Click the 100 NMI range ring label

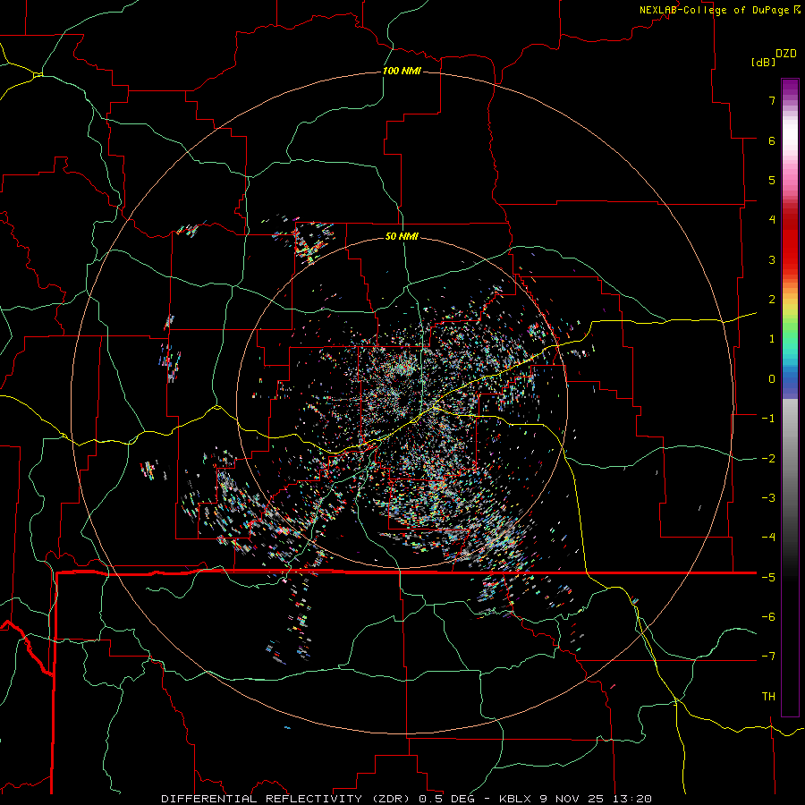(x=402, y=71)
